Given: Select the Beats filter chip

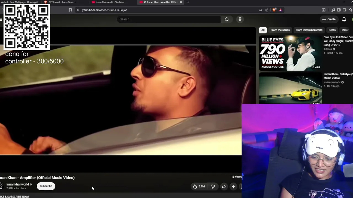Looking at the screenshot, I should click(x=332, y=30).
